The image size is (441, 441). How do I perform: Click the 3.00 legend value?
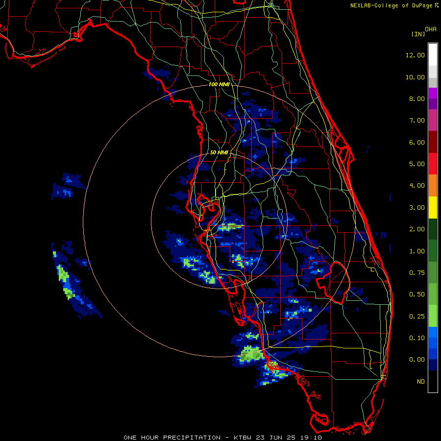point(417,208)
